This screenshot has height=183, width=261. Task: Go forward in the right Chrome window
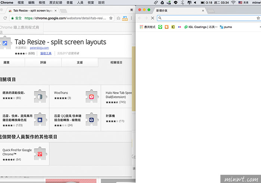point(146,18)
